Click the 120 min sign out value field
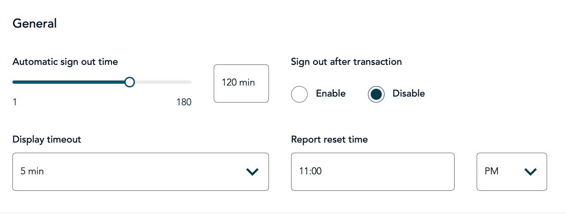The width and height of the screenshot is (566, 218). point(241,83)
